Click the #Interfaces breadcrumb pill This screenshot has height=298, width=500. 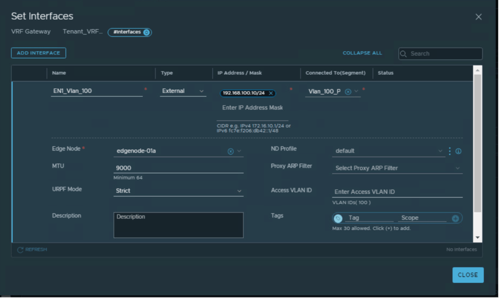click(130, 32)
